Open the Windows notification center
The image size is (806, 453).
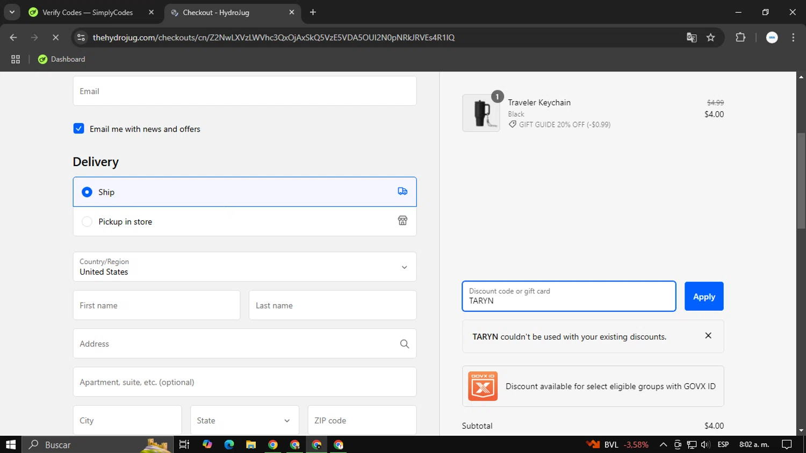coord(787,444)
